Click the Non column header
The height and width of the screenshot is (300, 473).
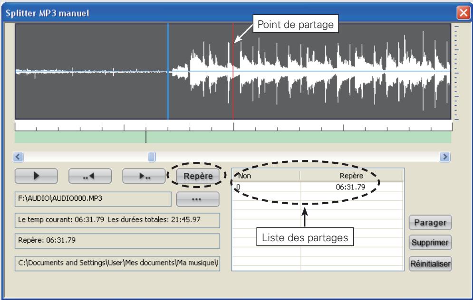pyautogui.click(x=266, y=176)
